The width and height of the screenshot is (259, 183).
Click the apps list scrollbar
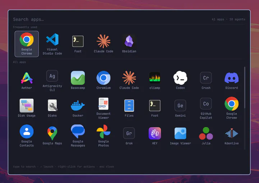tap(245, 87)
